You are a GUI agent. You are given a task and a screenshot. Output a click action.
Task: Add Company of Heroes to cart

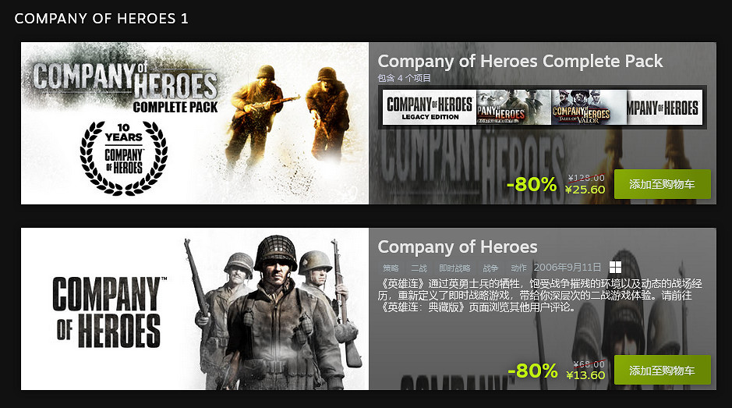(x=663, y=370)
